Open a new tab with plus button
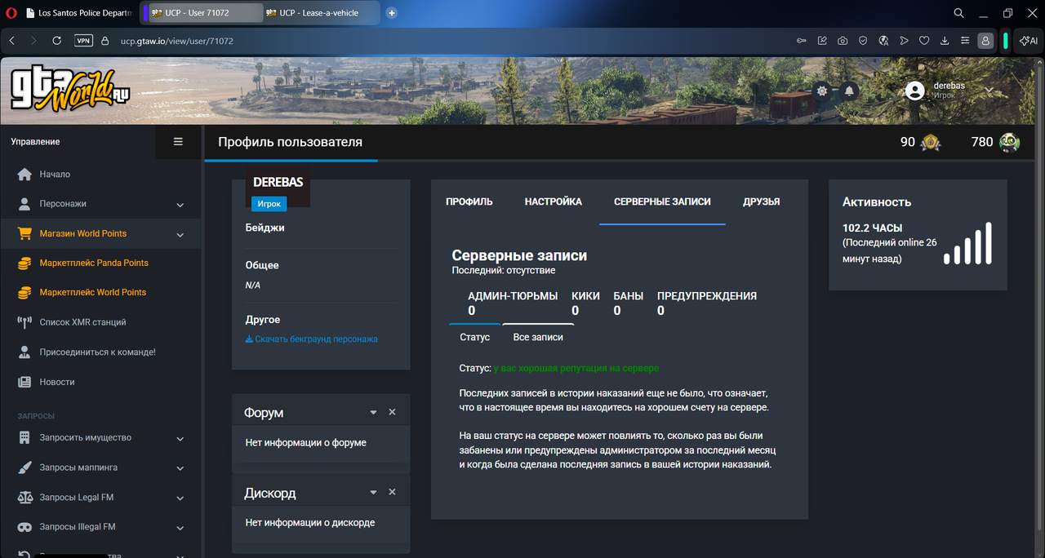 click(x=392, y=13)
